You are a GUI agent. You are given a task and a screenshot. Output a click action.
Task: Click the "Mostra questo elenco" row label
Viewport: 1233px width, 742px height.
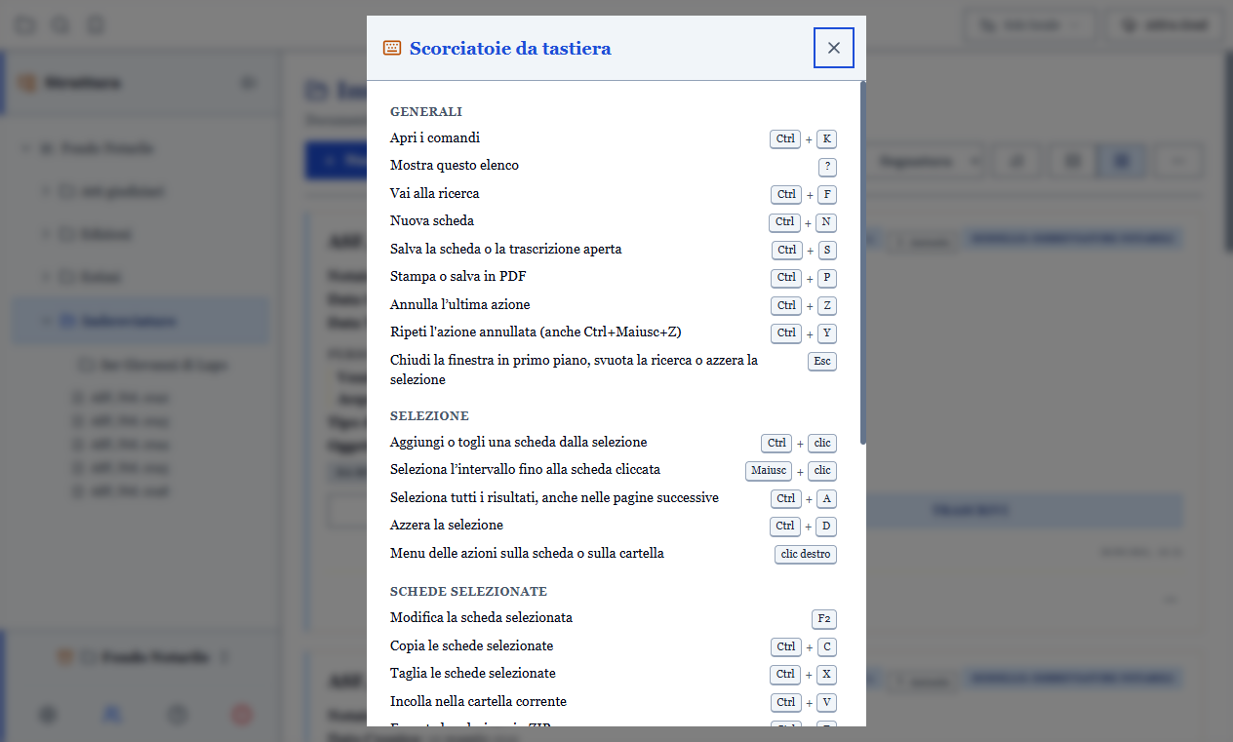point(455,166)
